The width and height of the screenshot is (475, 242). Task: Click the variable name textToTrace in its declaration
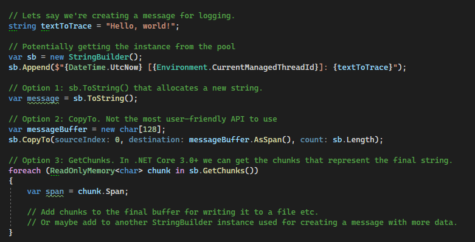(x=66, y=26)
